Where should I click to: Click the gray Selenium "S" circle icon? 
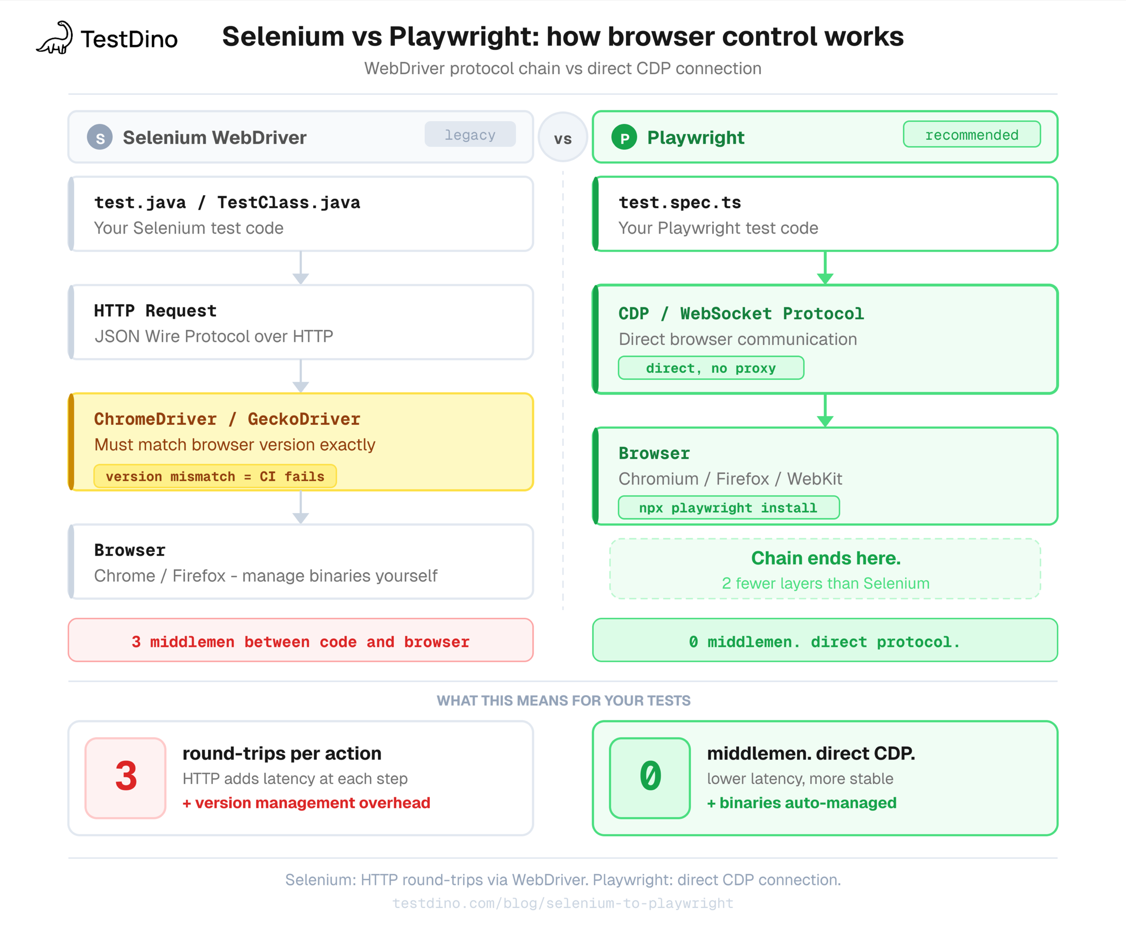tap(100, 137)
